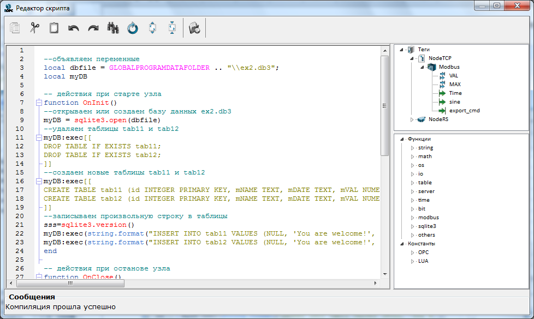The height and width of the screenshot is (319, 534).
Task: Undo the last edit
Action: click(x=73, y=27)
